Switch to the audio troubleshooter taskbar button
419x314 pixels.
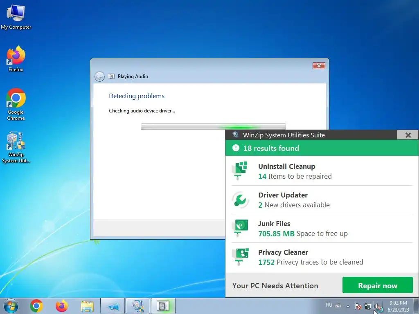(163, 306)
